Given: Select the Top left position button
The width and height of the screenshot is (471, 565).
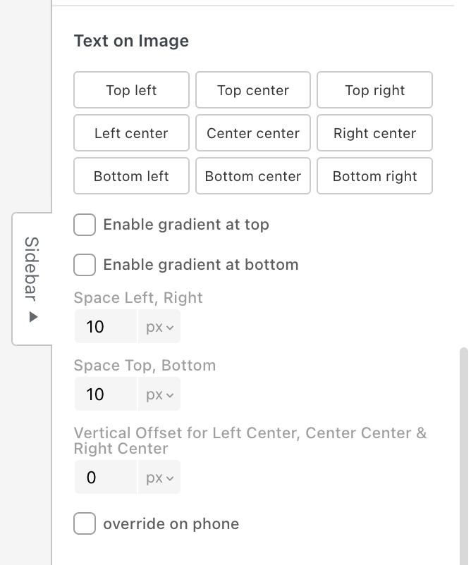Looking at the screenshot, I should [131, 90].
